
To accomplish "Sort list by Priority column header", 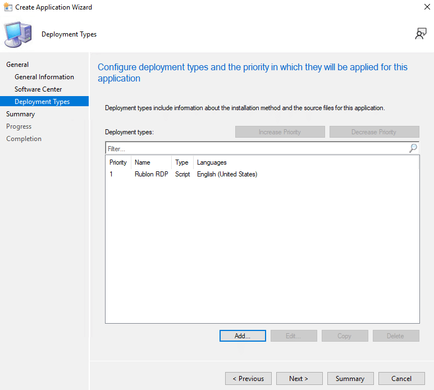I will (118, 162).
